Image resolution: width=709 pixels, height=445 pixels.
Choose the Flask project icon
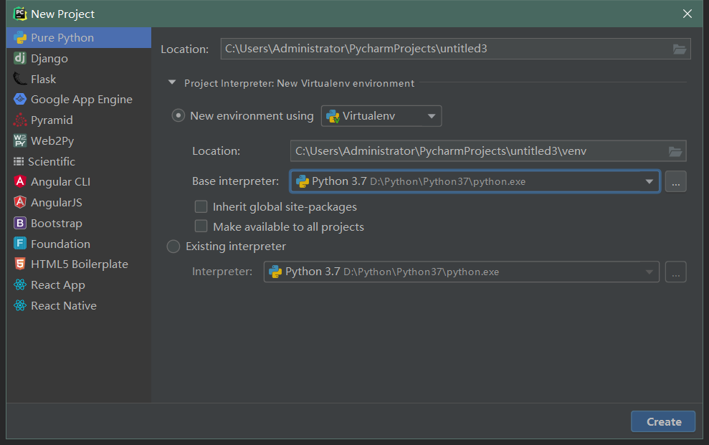[x=19, y=79]
